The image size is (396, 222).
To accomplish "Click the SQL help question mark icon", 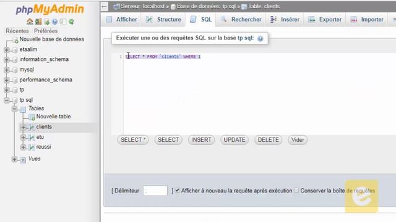I will pos(260,38).
